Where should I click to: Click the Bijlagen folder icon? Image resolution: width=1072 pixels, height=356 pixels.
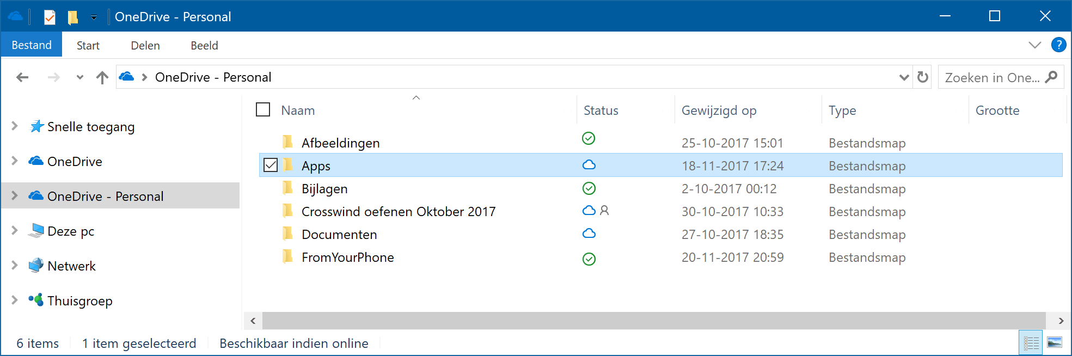point(288,188)
